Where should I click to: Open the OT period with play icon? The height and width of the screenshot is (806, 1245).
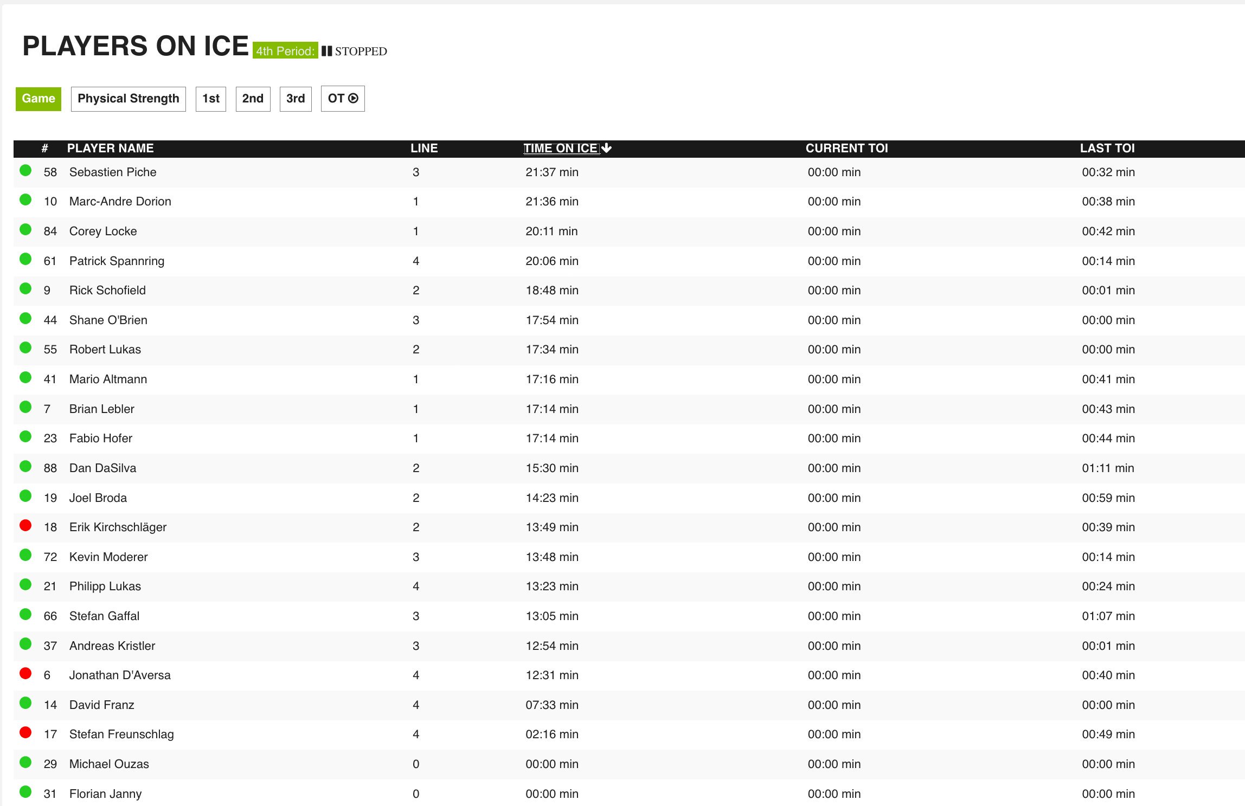tap(343, 99)
